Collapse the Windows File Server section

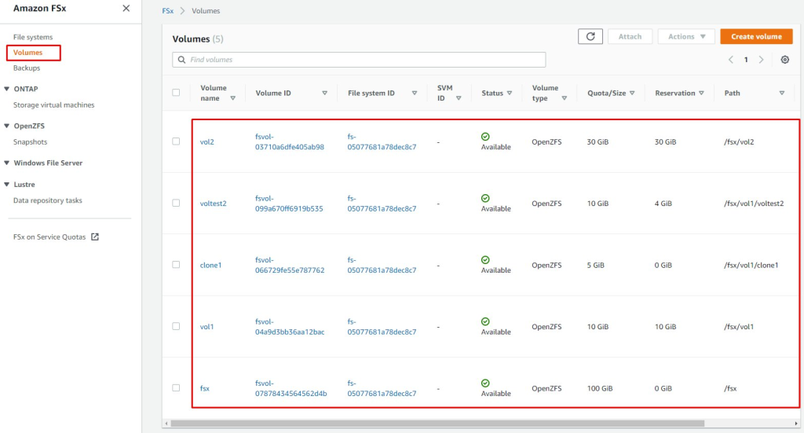(x=6, y=163)
